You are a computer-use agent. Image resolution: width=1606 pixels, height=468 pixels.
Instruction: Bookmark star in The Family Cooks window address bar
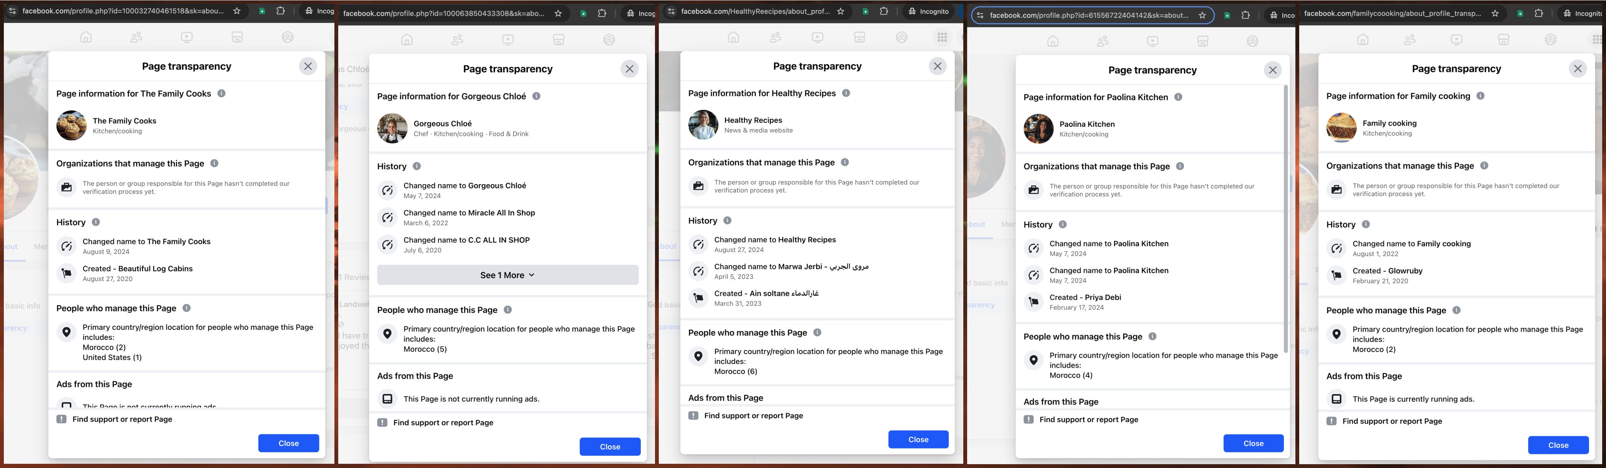coord(237,11)
